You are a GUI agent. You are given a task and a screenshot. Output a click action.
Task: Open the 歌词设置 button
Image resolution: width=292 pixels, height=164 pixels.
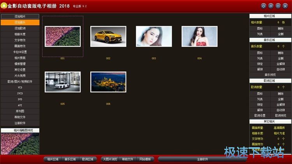(x=260, y=116)
